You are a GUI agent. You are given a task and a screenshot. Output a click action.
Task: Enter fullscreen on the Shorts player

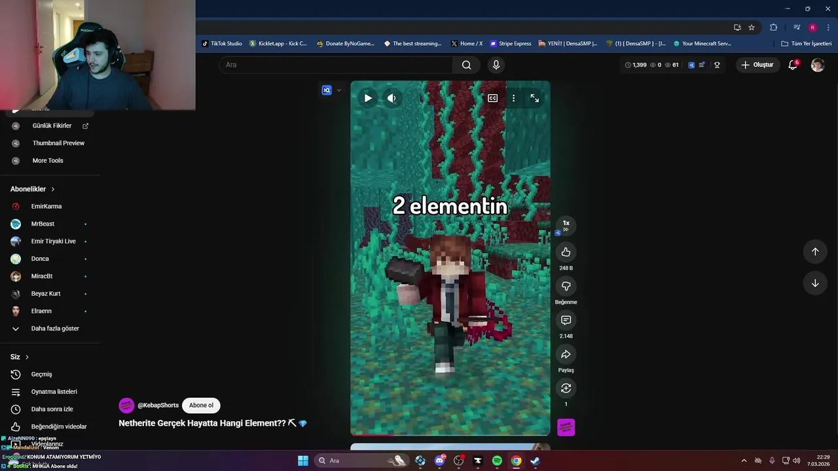tap(535, 98)
